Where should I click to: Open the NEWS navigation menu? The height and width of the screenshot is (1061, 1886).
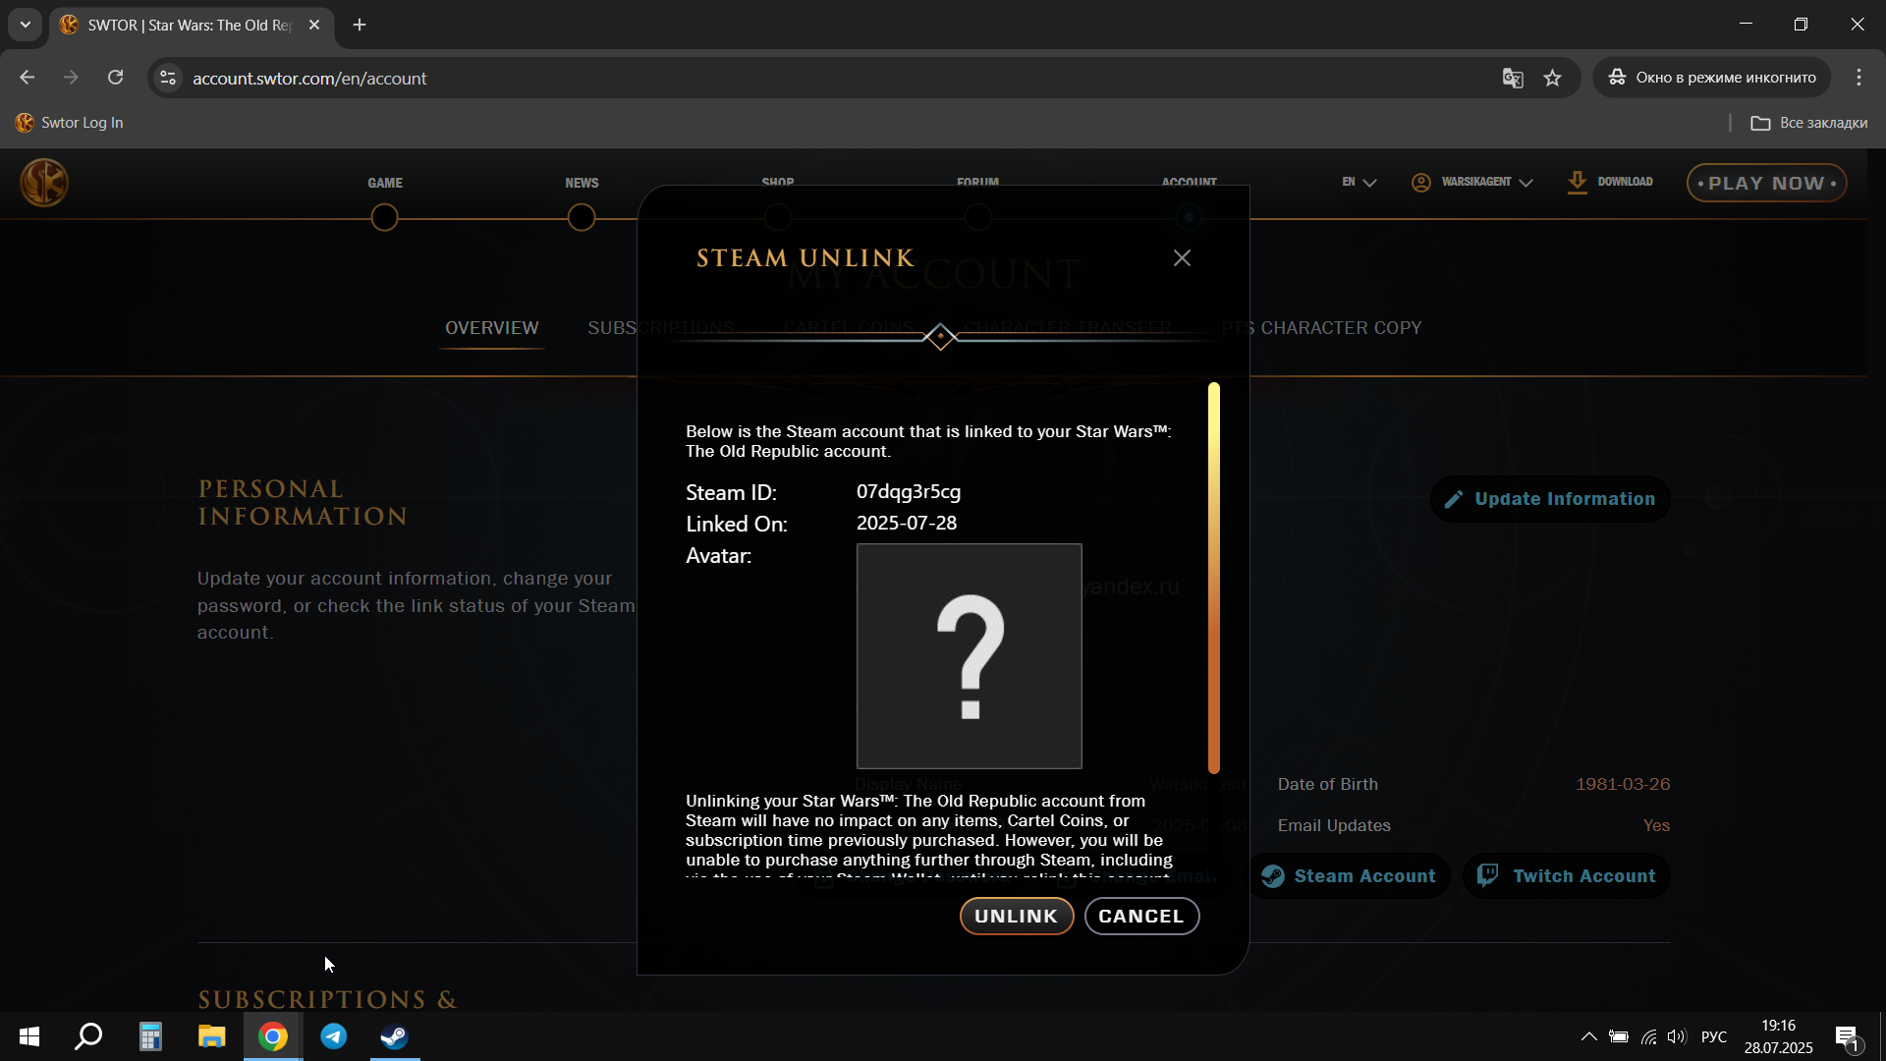[x=582, y=183]
